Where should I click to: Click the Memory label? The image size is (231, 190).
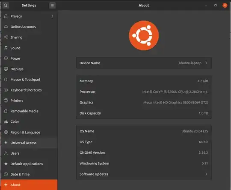pos(86,81)
